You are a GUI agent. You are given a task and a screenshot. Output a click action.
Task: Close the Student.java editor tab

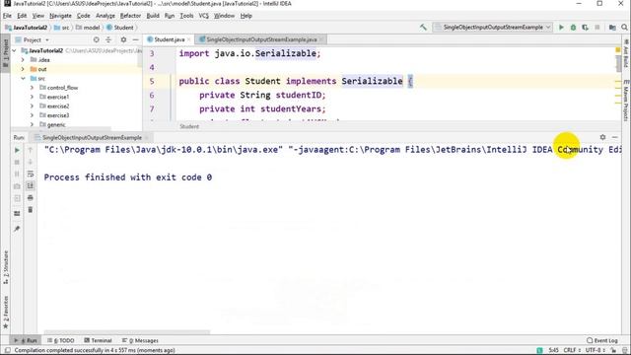click(188, 39)
